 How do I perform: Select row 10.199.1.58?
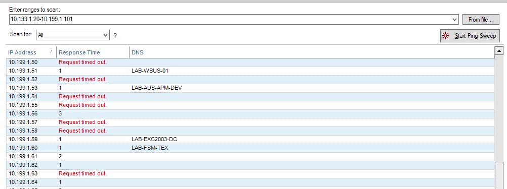(x=250, y=131)
